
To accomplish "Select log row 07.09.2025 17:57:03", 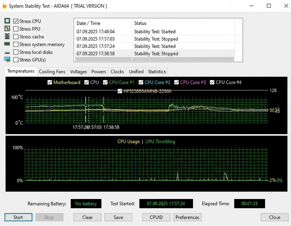I will point(154,39).
